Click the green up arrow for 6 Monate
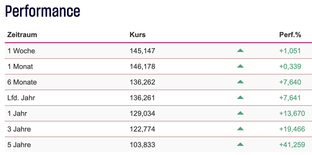 tap(240, 82)
